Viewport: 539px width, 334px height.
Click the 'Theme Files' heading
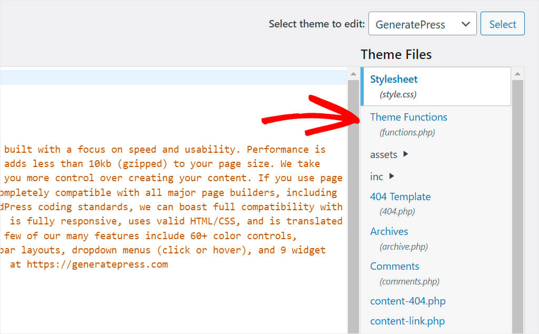coord(396,54)
